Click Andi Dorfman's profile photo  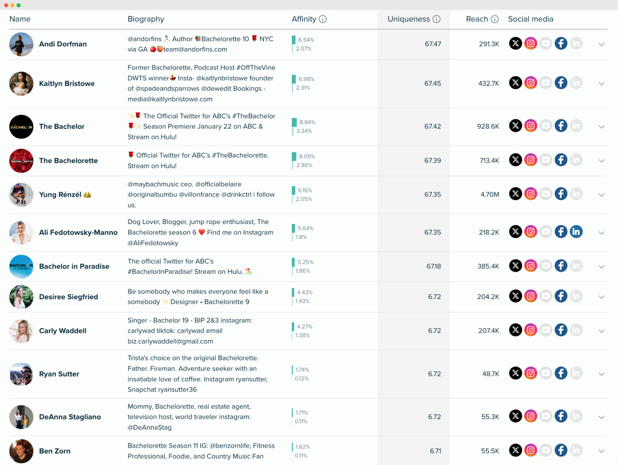(x=21, y=44)
